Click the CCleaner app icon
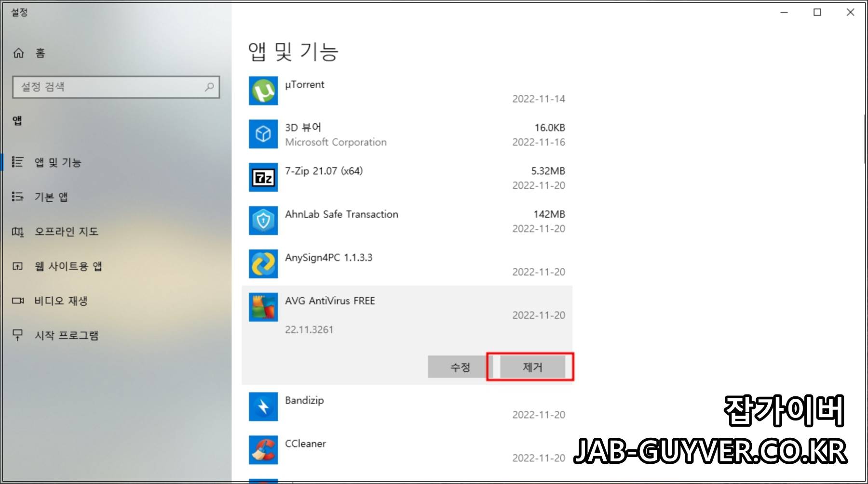This screenshot has height=484, width=868. (263, 450)
